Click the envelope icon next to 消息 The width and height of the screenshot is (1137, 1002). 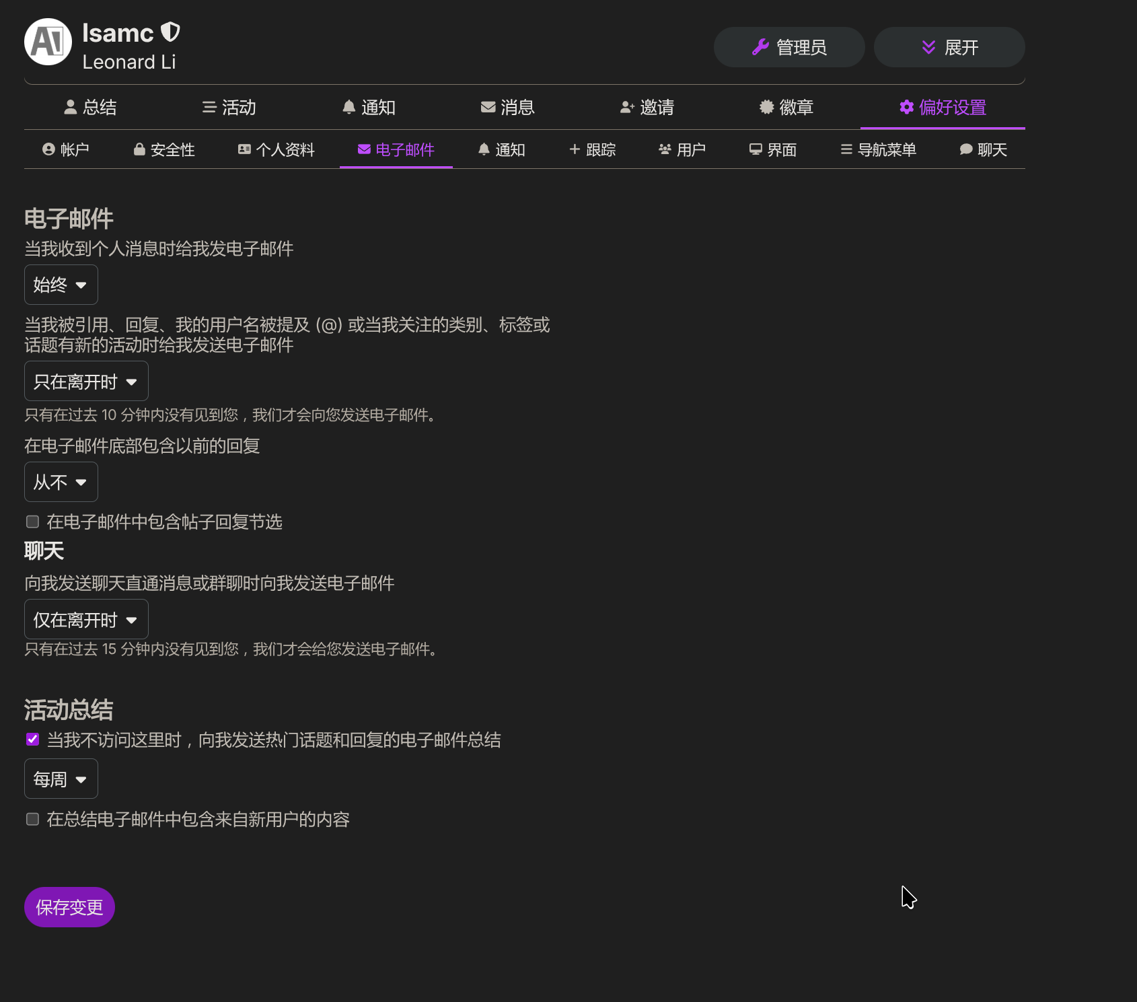[488, 107]
